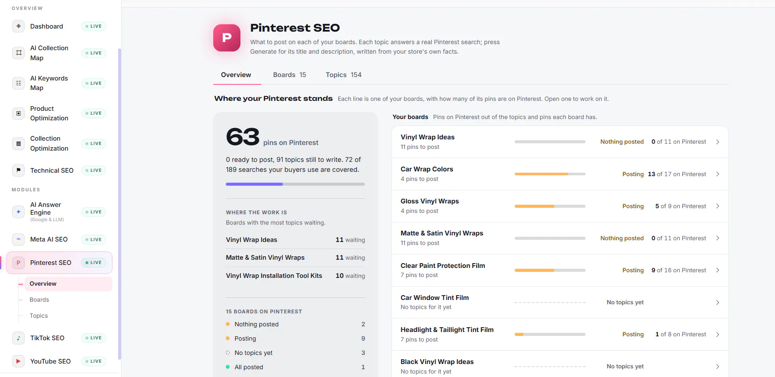Expand the Car Wrap Colors board chevron

pyautogui.click(x=717, y=174)
